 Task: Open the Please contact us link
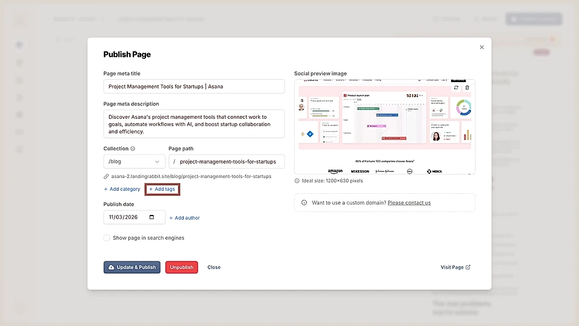pos(409,203)
